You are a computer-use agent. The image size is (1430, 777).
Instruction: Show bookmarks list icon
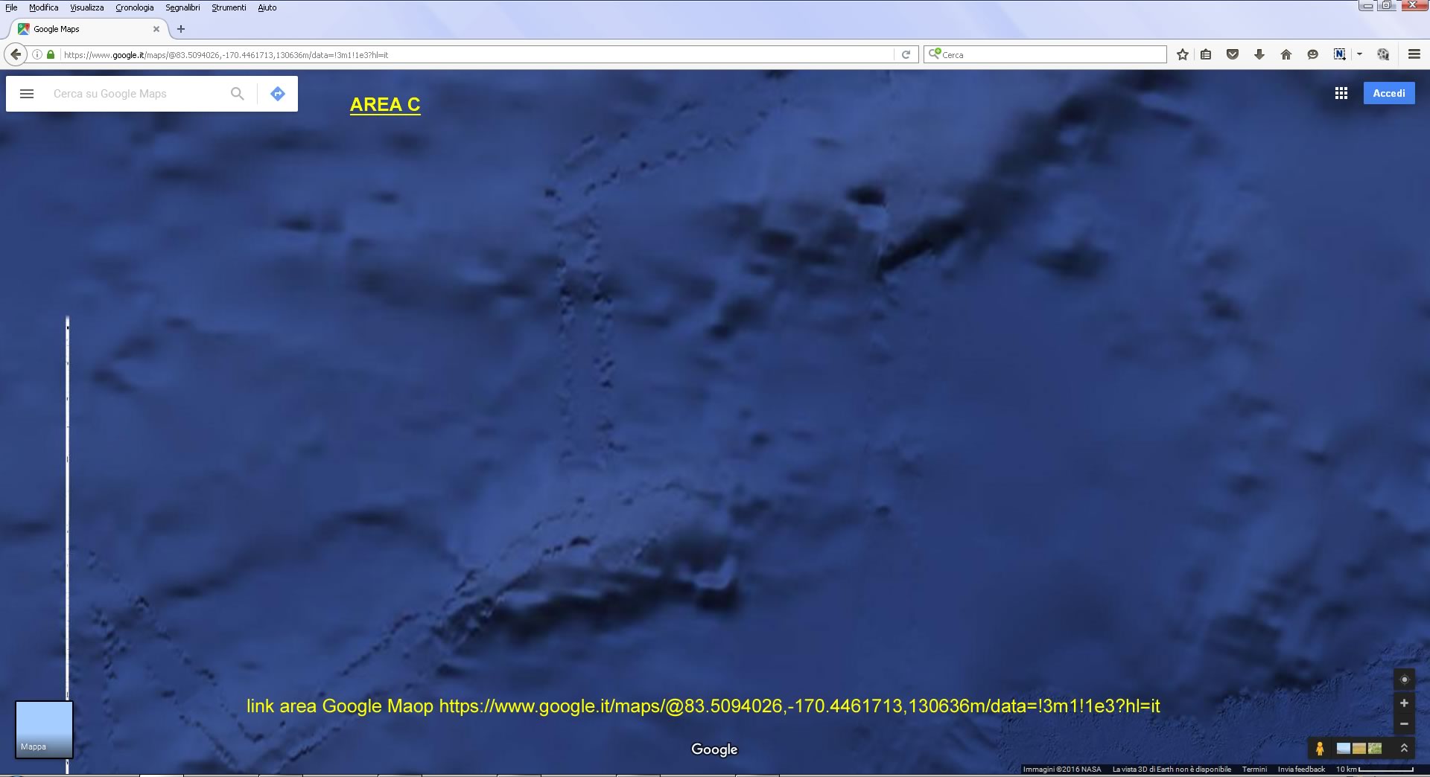point(1206,54)
